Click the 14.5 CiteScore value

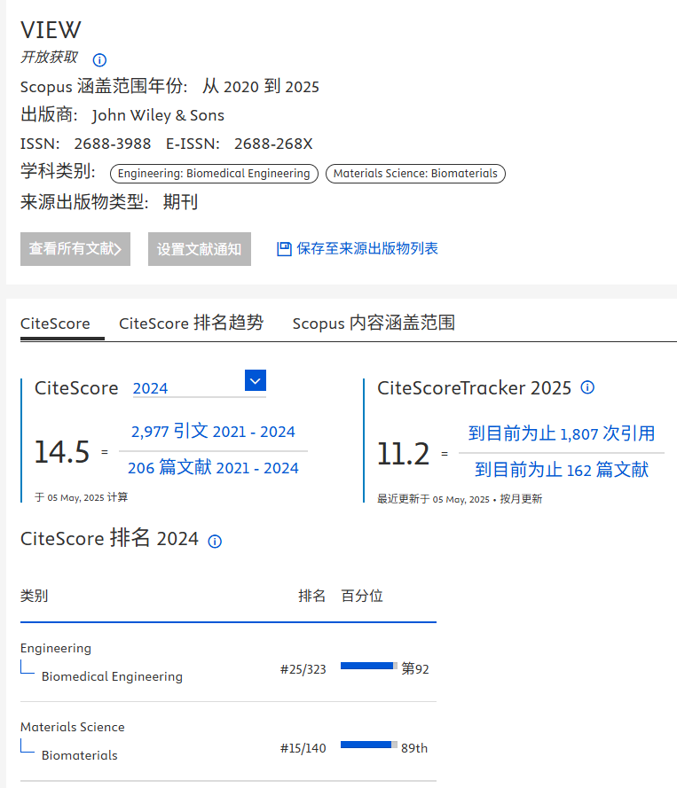coord(62,451)
